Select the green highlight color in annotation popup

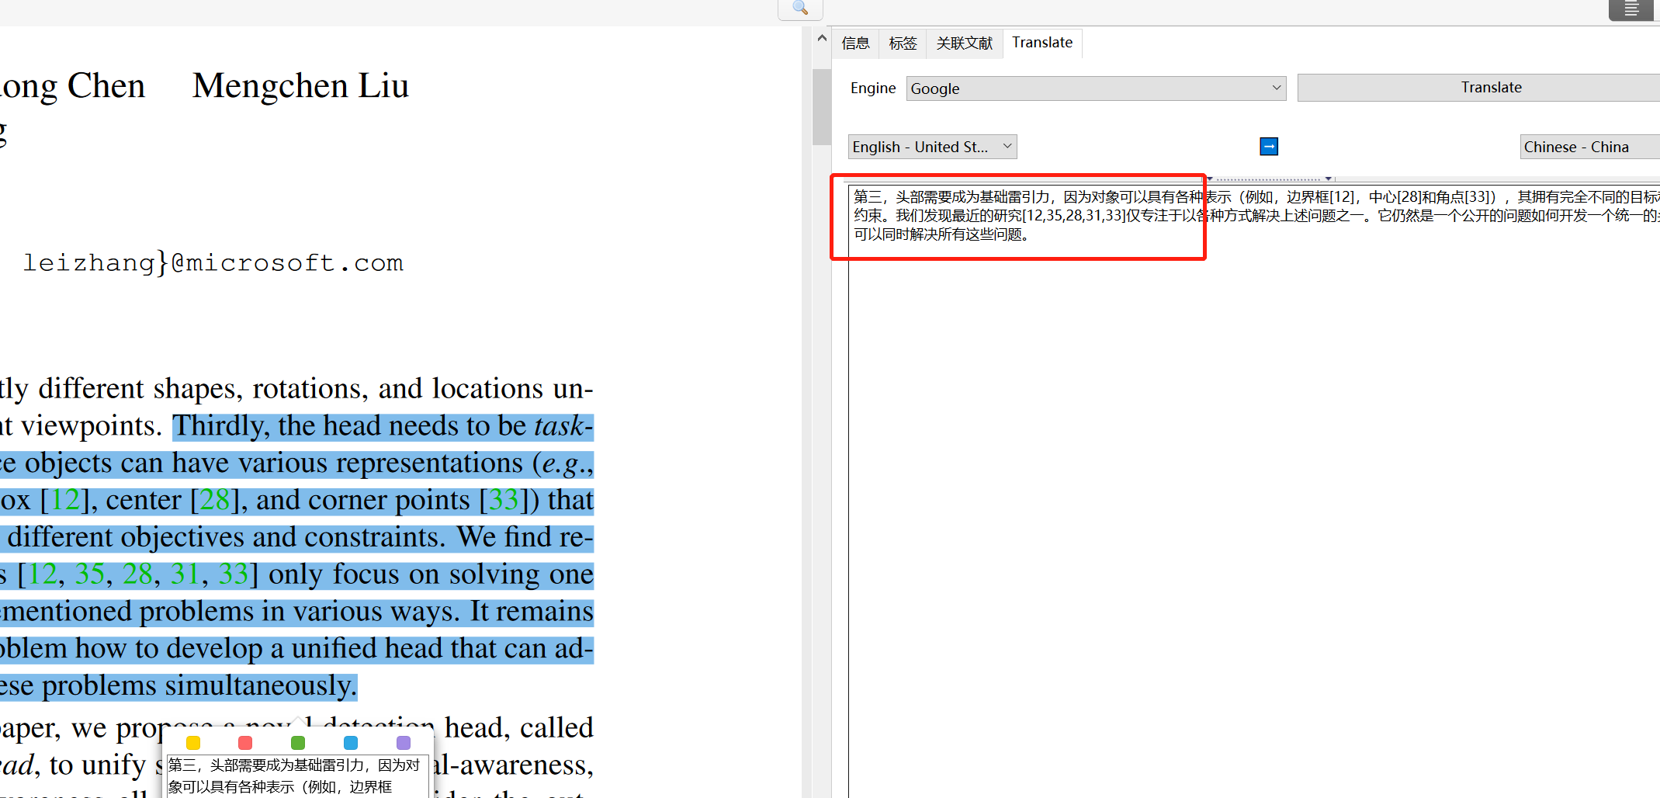(x=298, y=743)
